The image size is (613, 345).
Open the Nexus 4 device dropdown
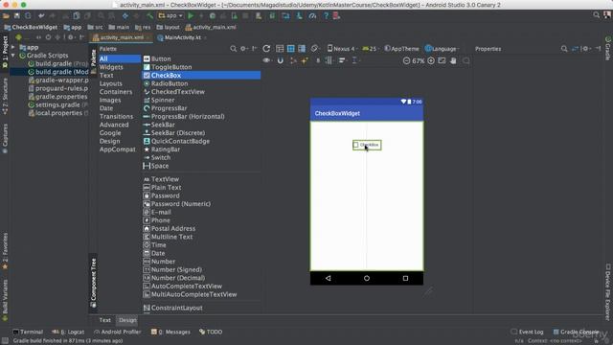coord(341,49)
